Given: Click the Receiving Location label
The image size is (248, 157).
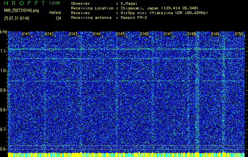Looking at the screenshot, I should click(92, 8).
